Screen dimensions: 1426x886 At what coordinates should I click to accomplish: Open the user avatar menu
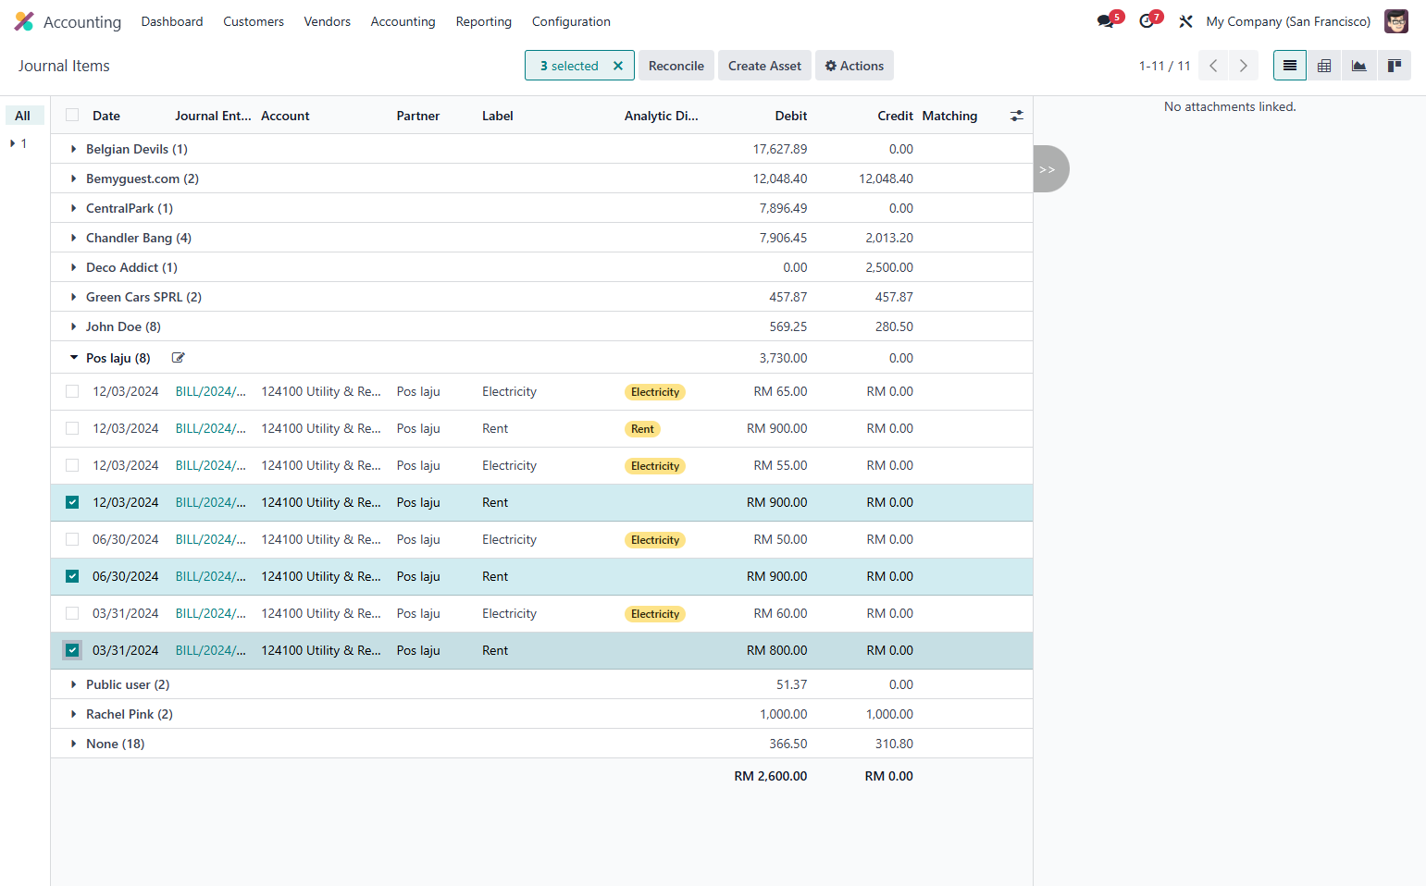[1395, 21]
